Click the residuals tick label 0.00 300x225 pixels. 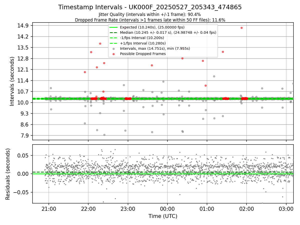24,174
